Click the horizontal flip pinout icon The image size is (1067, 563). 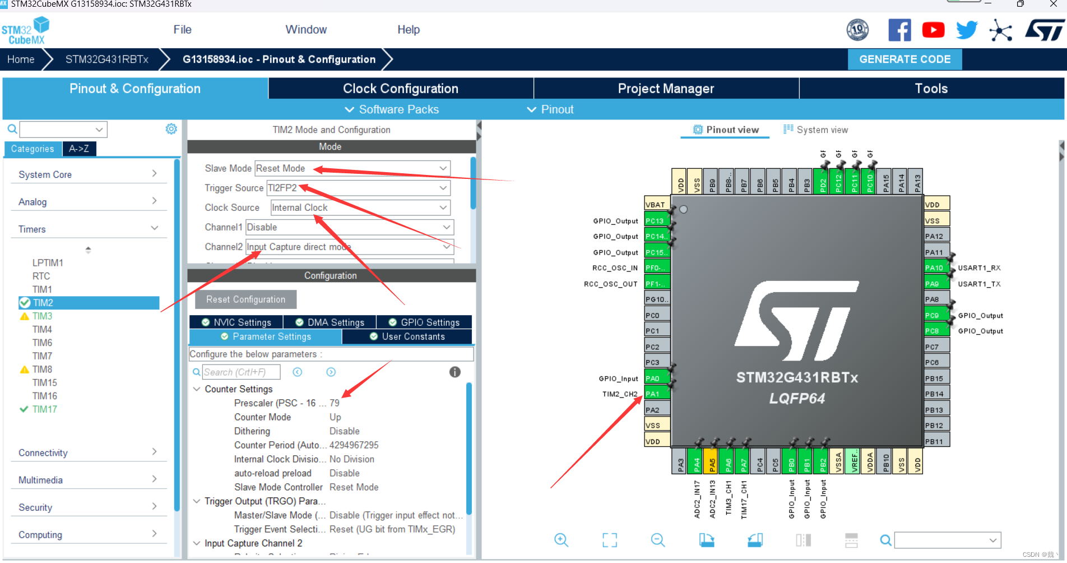(803, 540)
